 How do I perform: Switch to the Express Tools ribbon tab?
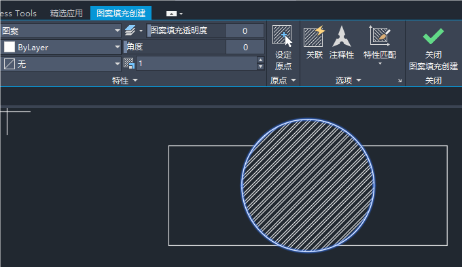[18, 14]
